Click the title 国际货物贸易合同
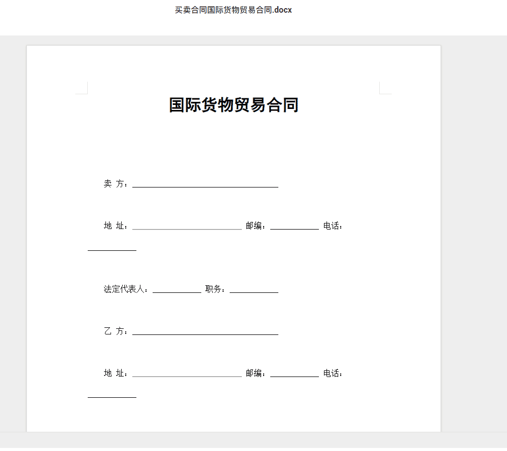 (234, 105)
